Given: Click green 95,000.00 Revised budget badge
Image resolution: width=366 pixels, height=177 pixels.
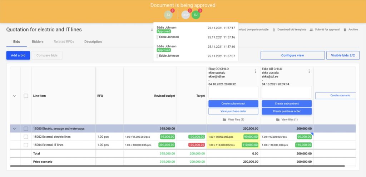Looking at the screenshot, I should pyautogui.click(x=167, y=137).
